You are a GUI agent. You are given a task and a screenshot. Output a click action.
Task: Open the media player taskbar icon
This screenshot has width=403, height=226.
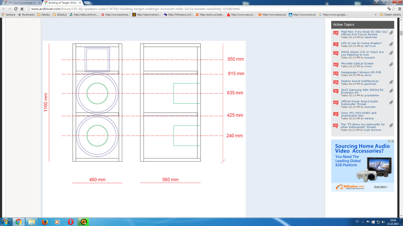[57, 222]
